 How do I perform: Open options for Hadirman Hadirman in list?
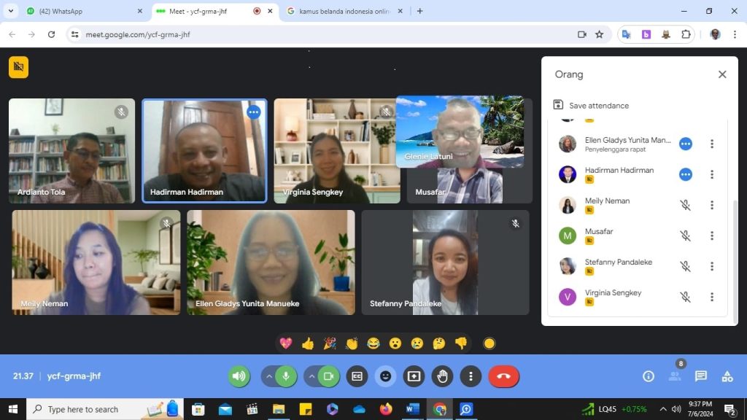point(712,174)
